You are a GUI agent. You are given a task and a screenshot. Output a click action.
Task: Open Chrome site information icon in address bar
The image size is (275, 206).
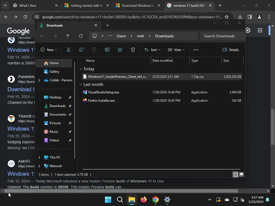point(37,17)
